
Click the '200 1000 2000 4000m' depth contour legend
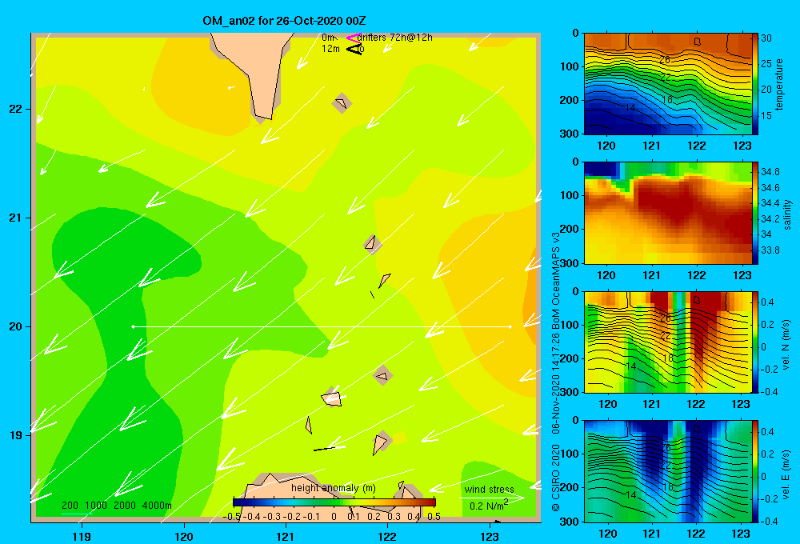coord(116,506)
